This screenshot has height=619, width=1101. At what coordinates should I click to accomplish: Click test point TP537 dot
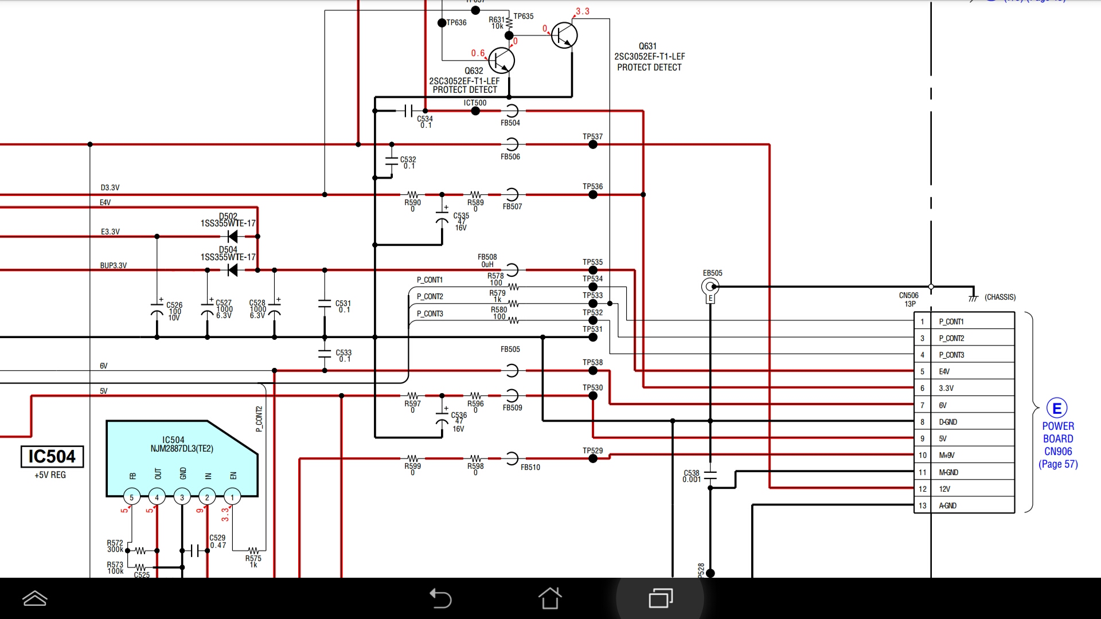(593, 144)
